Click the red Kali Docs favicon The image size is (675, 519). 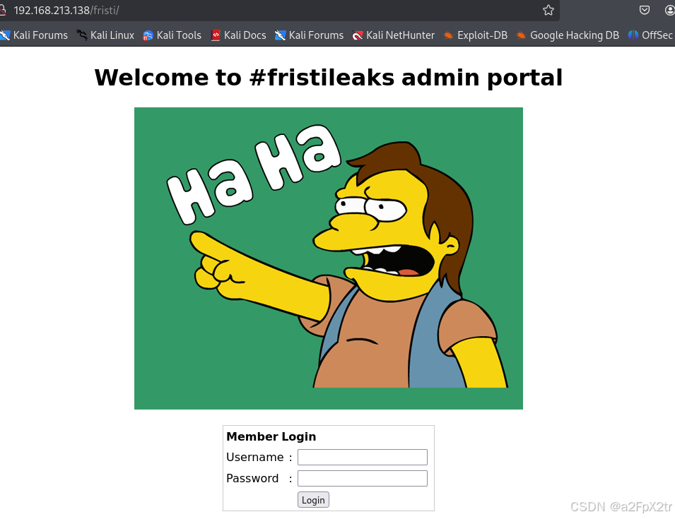[216, 36]
